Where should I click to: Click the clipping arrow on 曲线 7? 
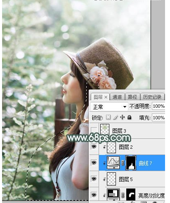tap(104, 163)
